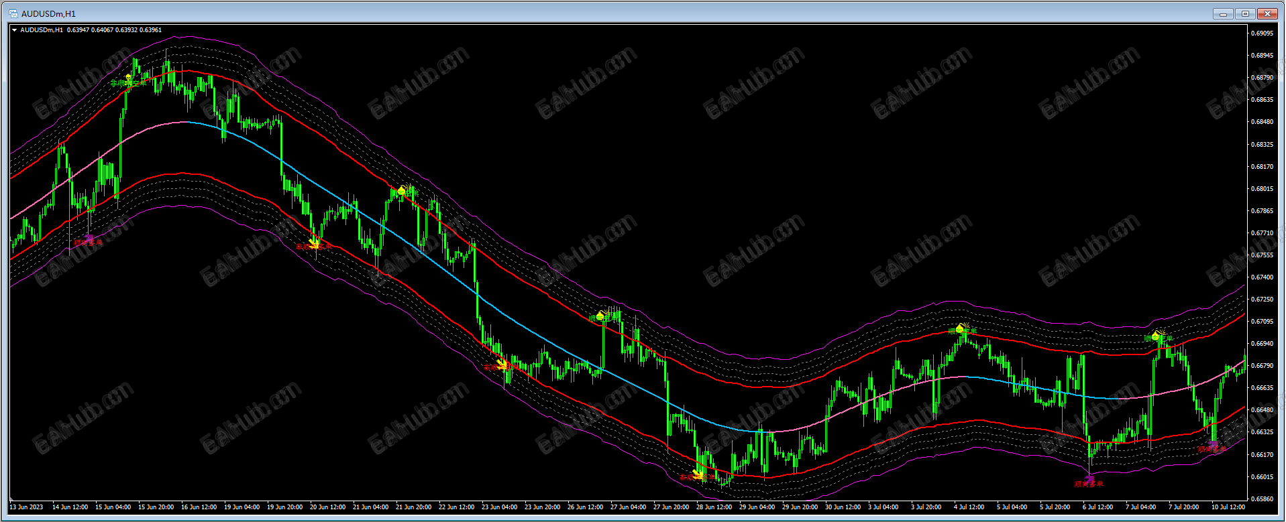Image resolution: width=1286 pixels, height=522 pixels.
Task: Click the 0.68790 price axis label
Action: pyautogui.click(x=1262, y=78)
